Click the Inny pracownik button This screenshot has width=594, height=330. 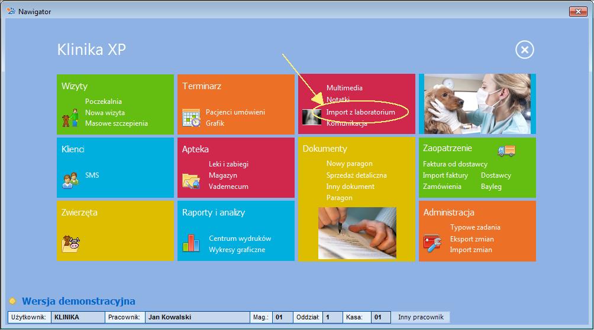pyautogui.click(x=421, y=317)
